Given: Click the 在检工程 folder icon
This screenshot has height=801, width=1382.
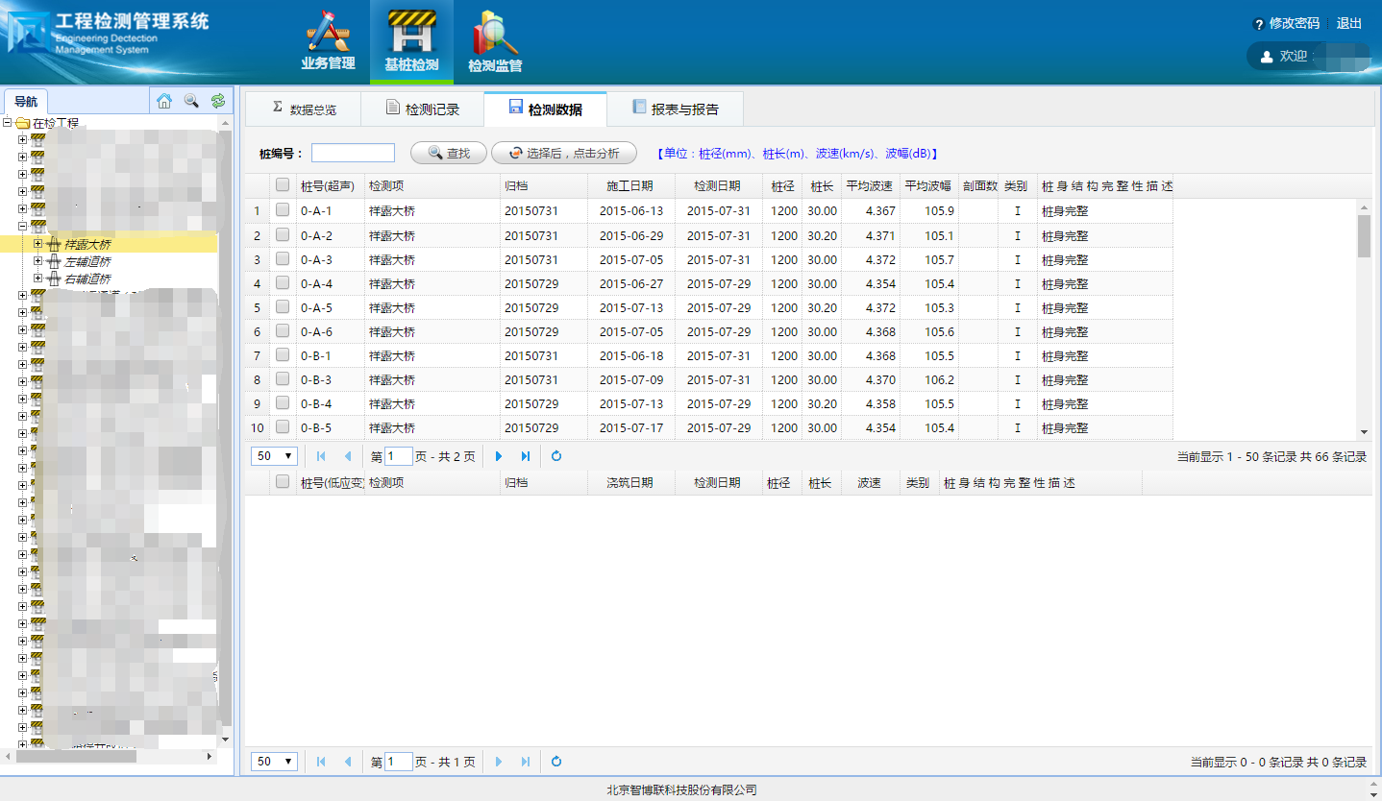Looking at the screenshot, I should (x=23, y=123).
